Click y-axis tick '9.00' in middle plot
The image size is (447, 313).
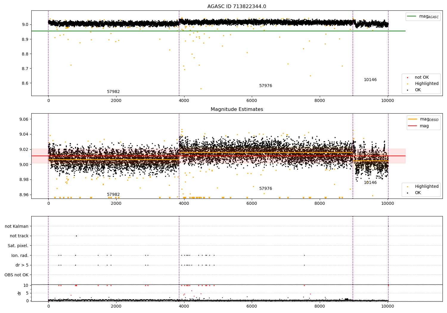(x=24, y=165)
